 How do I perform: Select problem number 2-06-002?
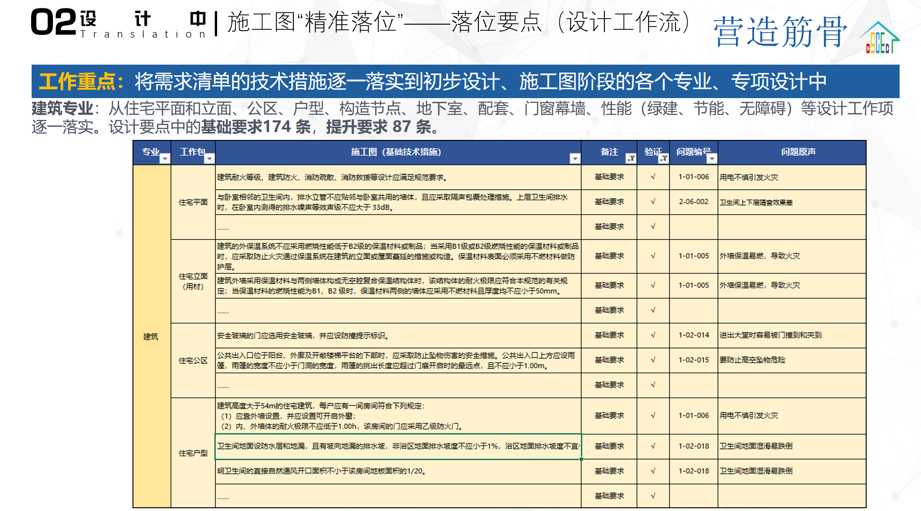[x=694, y=202]
